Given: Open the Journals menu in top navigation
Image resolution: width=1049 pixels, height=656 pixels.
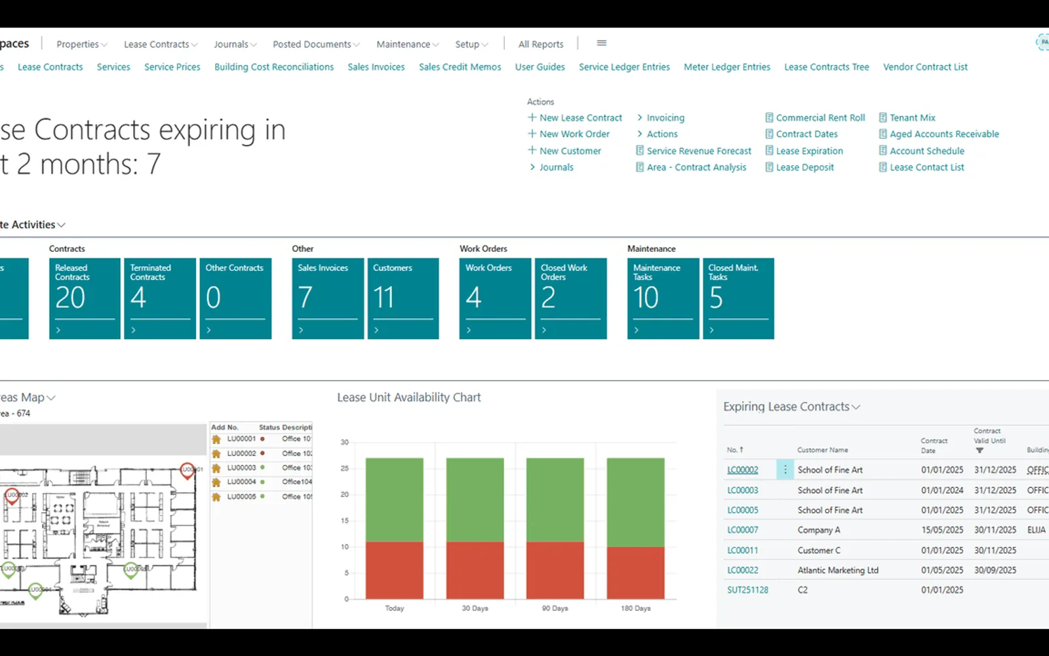Looking at the screenshot, I should point(235,45).
